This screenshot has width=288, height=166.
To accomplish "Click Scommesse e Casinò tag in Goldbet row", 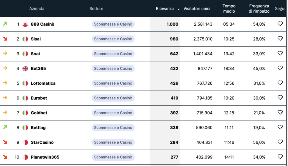I will [113, 113].
